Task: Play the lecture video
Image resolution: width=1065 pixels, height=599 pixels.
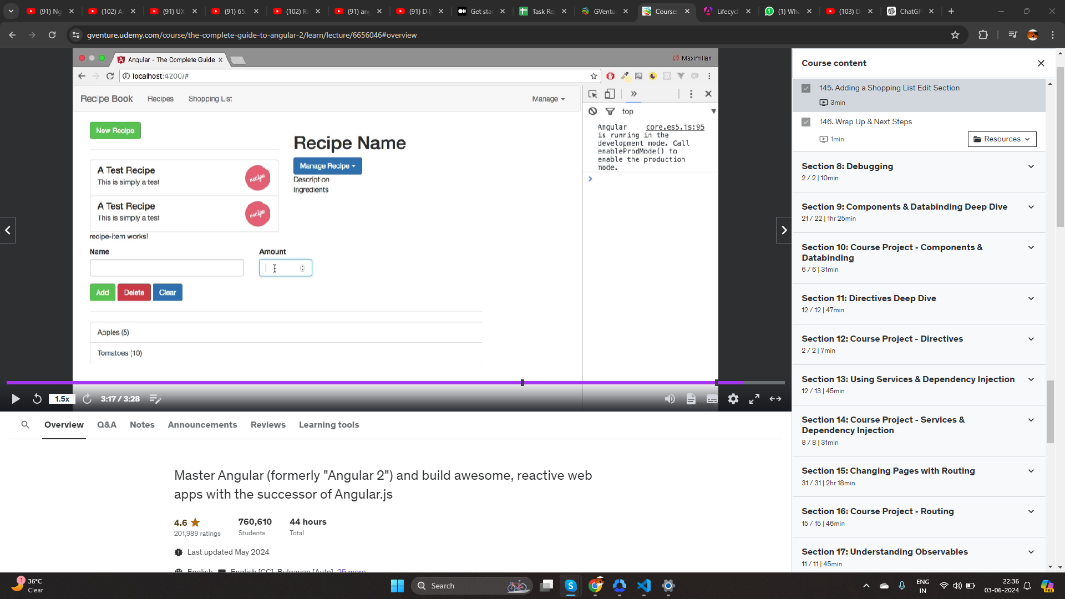Action: pos(16,399)
